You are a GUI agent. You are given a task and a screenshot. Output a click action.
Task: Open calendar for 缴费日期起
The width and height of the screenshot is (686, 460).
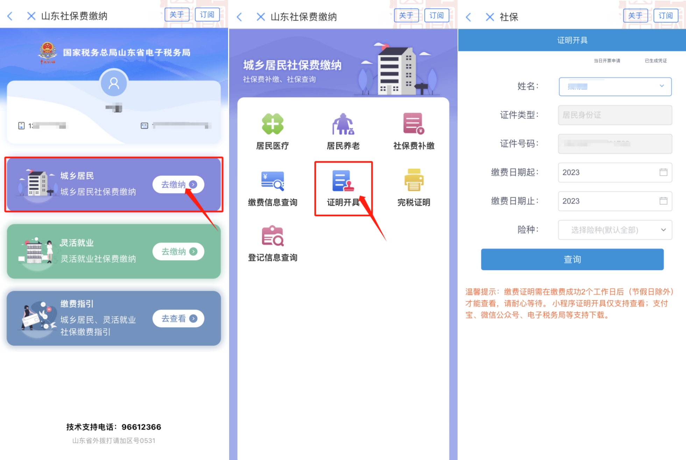pyautogui.click(x=663, y=172)
